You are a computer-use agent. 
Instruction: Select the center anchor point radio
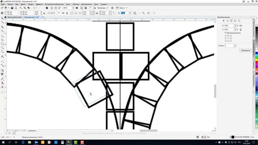228,38
